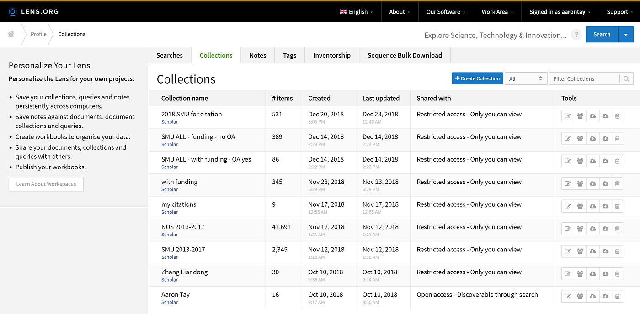Open the 'Zhang Liandong' collection
This screenshot has height=314, width=640.
[x=185, y=272]
